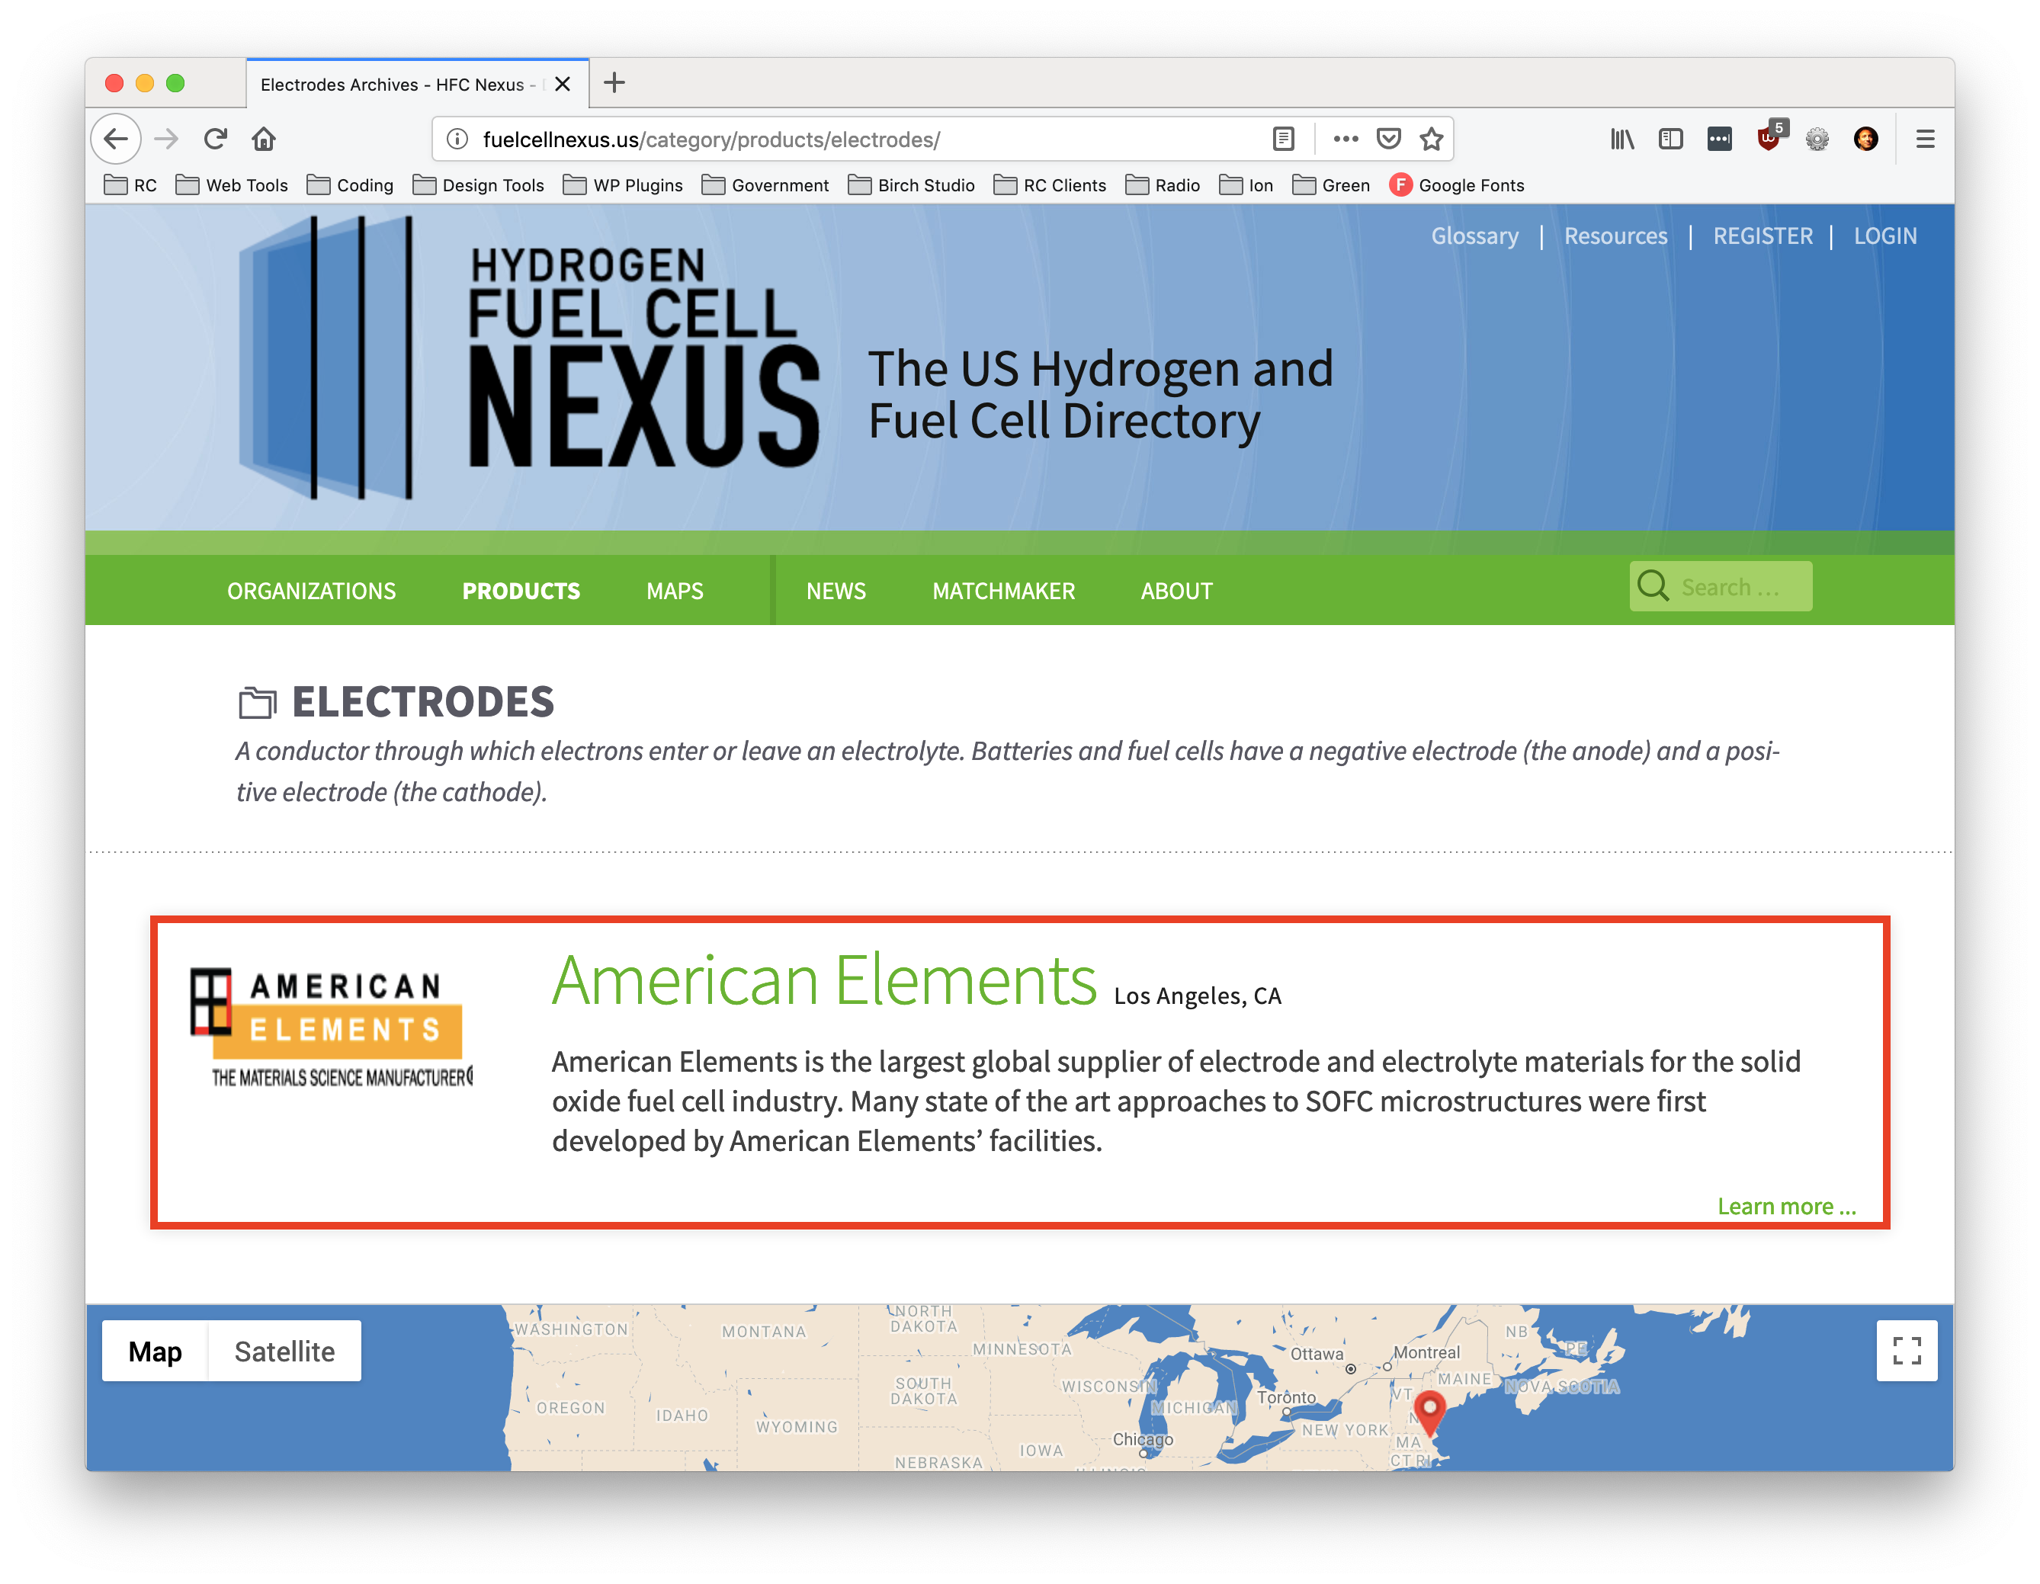Select the PRODUCTS menu tab
Image resolution: width=2040 pixels, height=1584 pixels.
520,591
